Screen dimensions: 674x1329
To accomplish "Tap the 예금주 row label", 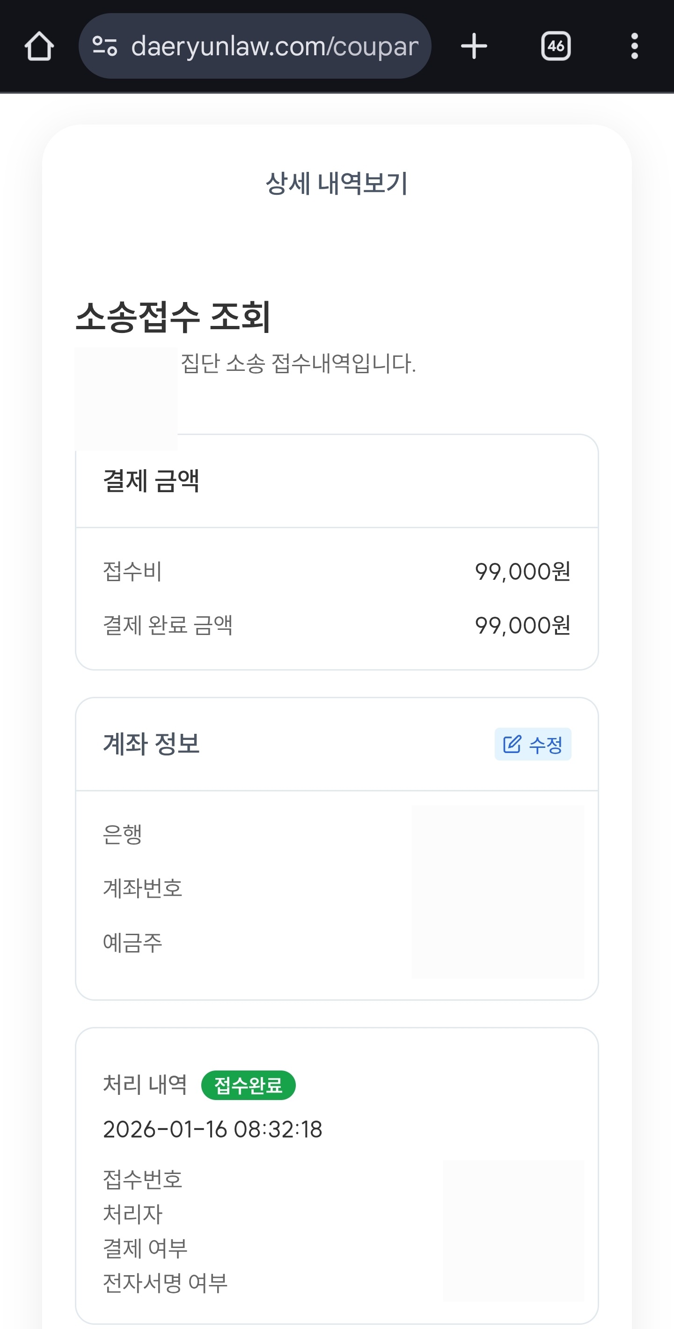I will tap(132, 943).
